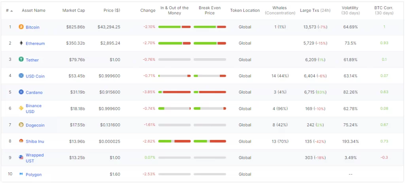The width and height of the screenshot is (405, 183).
Task: Click Tether's Global token location
Action: (x=245, y=60)
